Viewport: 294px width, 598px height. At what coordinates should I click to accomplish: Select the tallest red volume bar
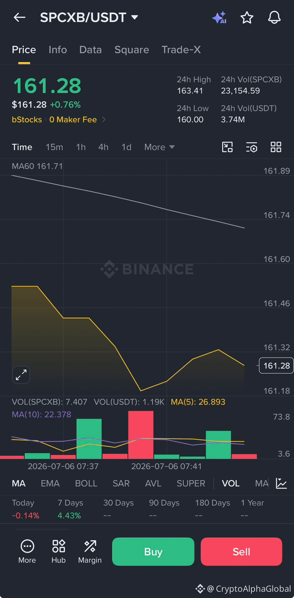click(x=141, y=435)
